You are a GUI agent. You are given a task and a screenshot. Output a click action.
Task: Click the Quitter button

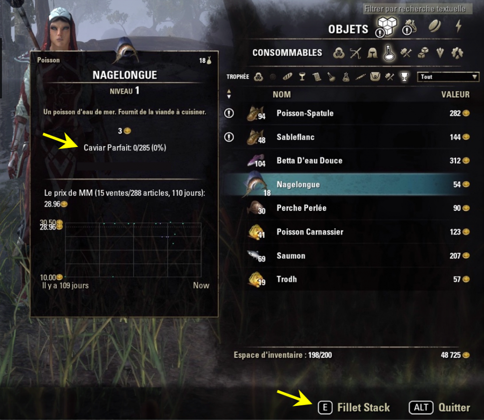[x=440, y=407]
